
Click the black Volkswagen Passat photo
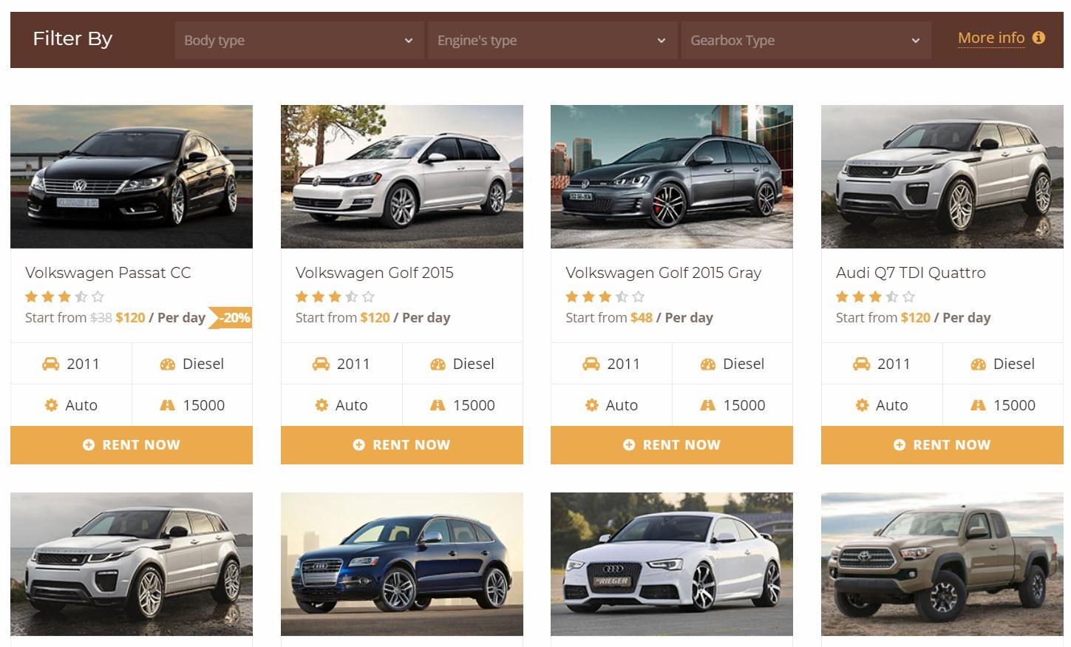pos(132,177)
